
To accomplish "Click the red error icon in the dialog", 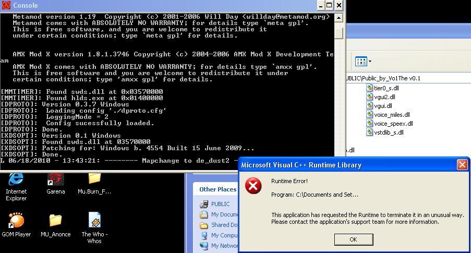I will 253,185.
